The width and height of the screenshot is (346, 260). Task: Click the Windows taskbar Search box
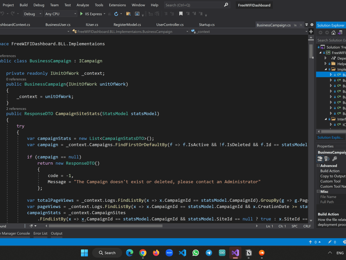coord(107,253)
